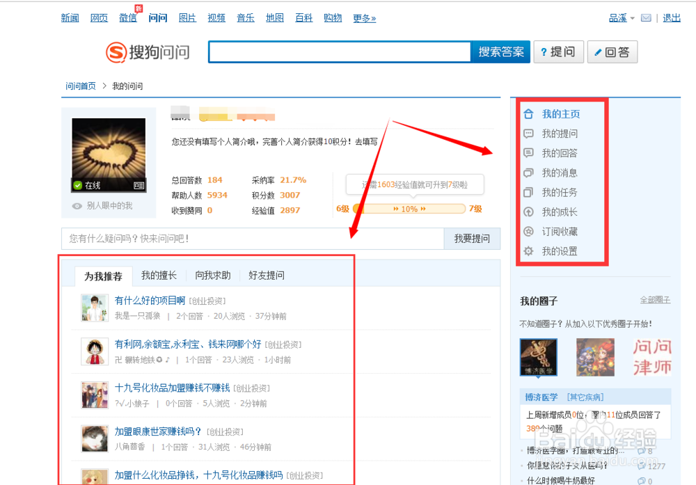Image resolution: width=696 pixels, height=485 pixels.
Task: Go to 问问首页 breadcrumb link
Action: 80,86
